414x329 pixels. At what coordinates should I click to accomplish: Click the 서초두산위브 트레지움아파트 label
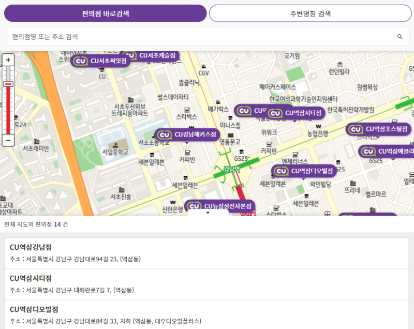click(130, 110)
